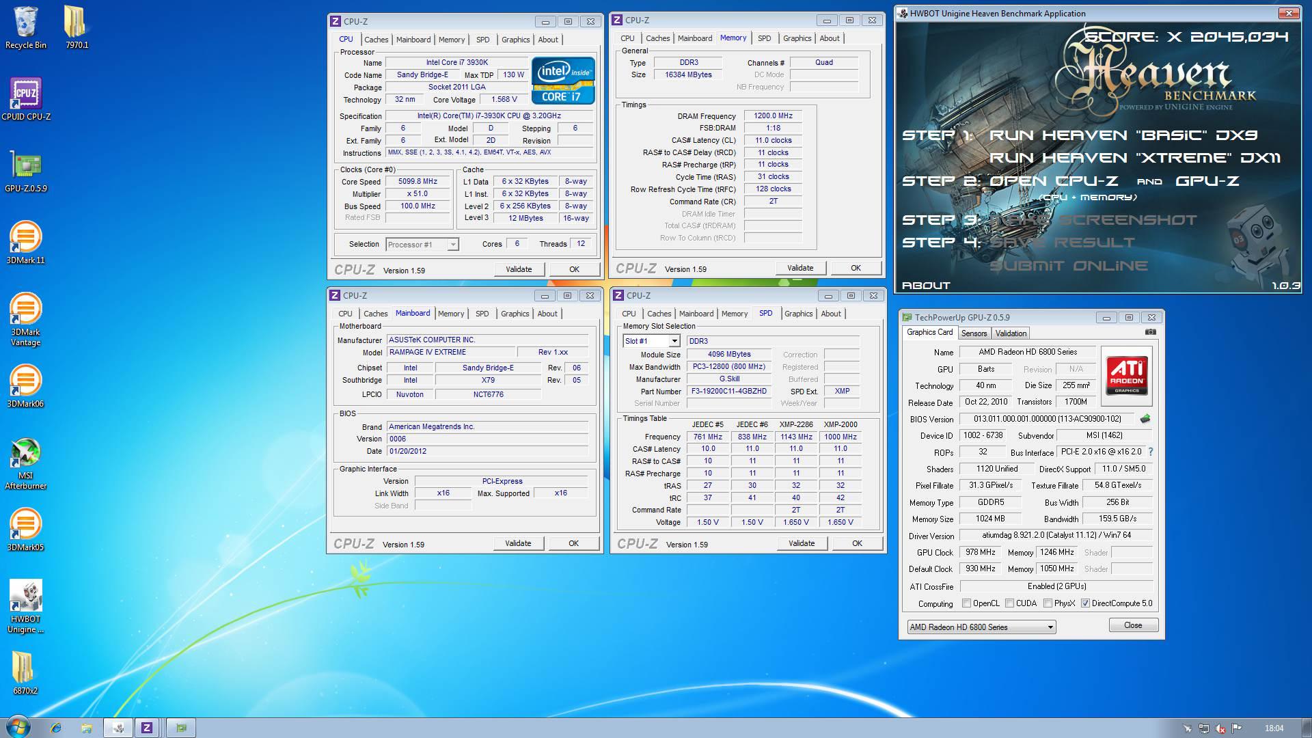Image resolution: width=1312 pixels, height=738 pixels.
Task: Click the GPU-Z BIOS save chip icon
Action: [1145, 419]
